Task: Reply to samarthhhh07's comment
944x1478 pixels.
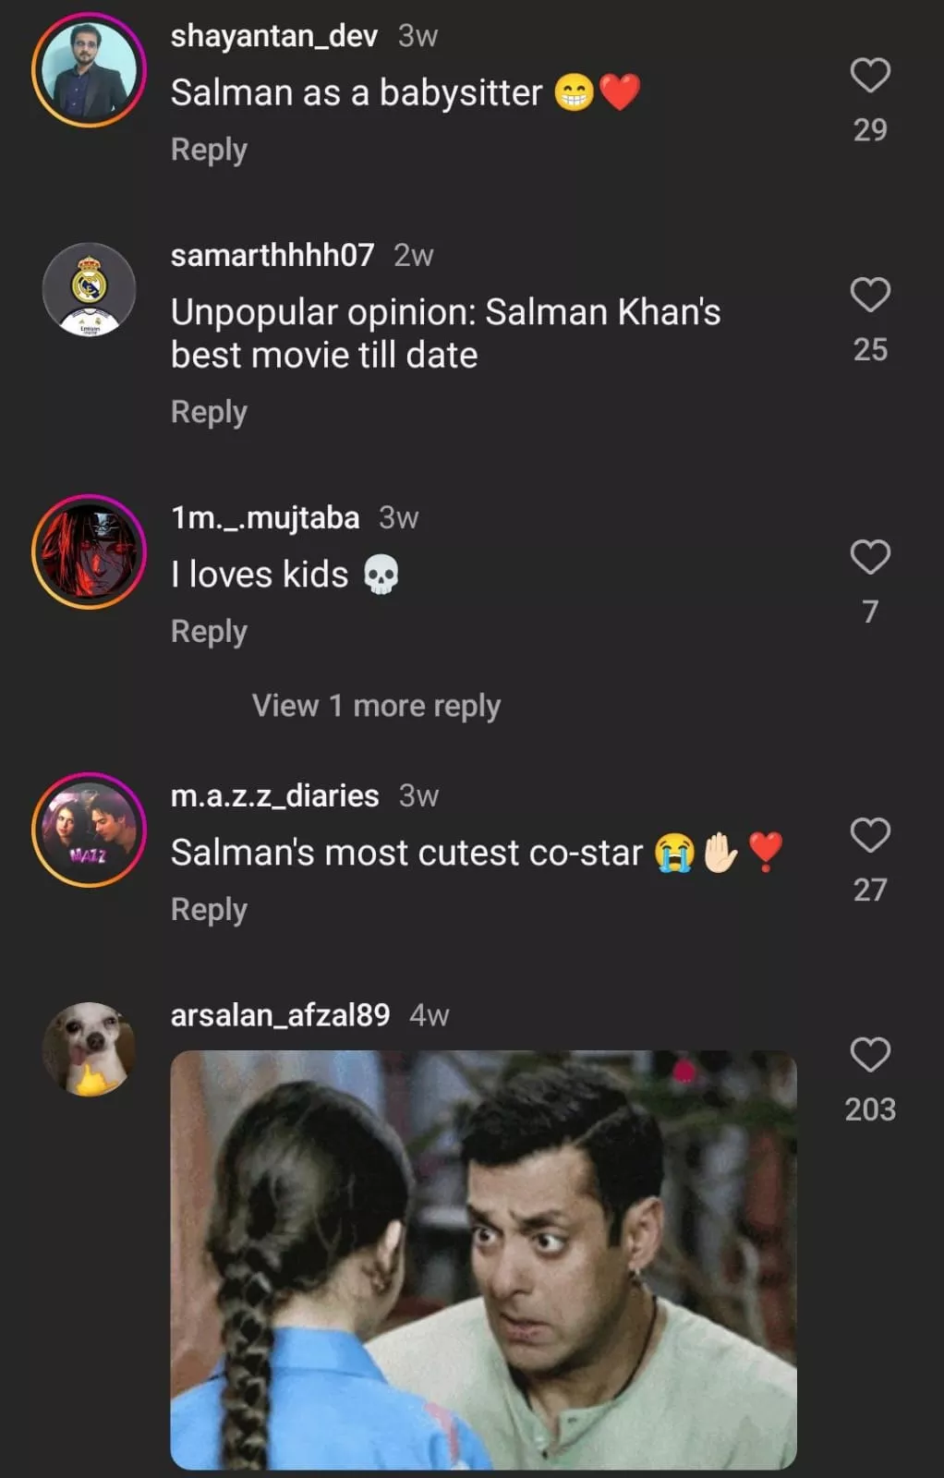Action: click(x=209, y=412)
